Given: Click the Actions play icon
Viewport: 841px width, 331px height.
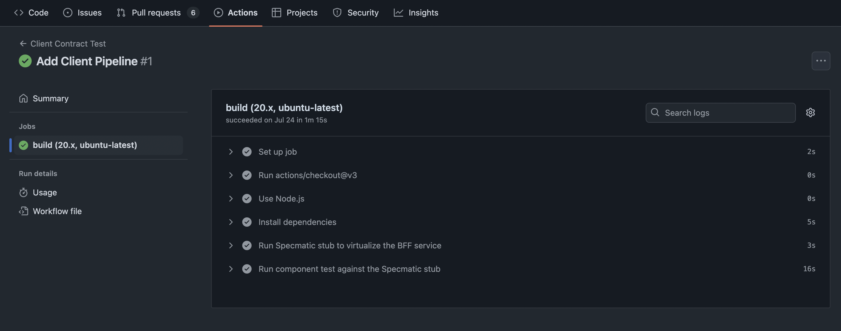Looking at the screenshot, I should point(218,13).
